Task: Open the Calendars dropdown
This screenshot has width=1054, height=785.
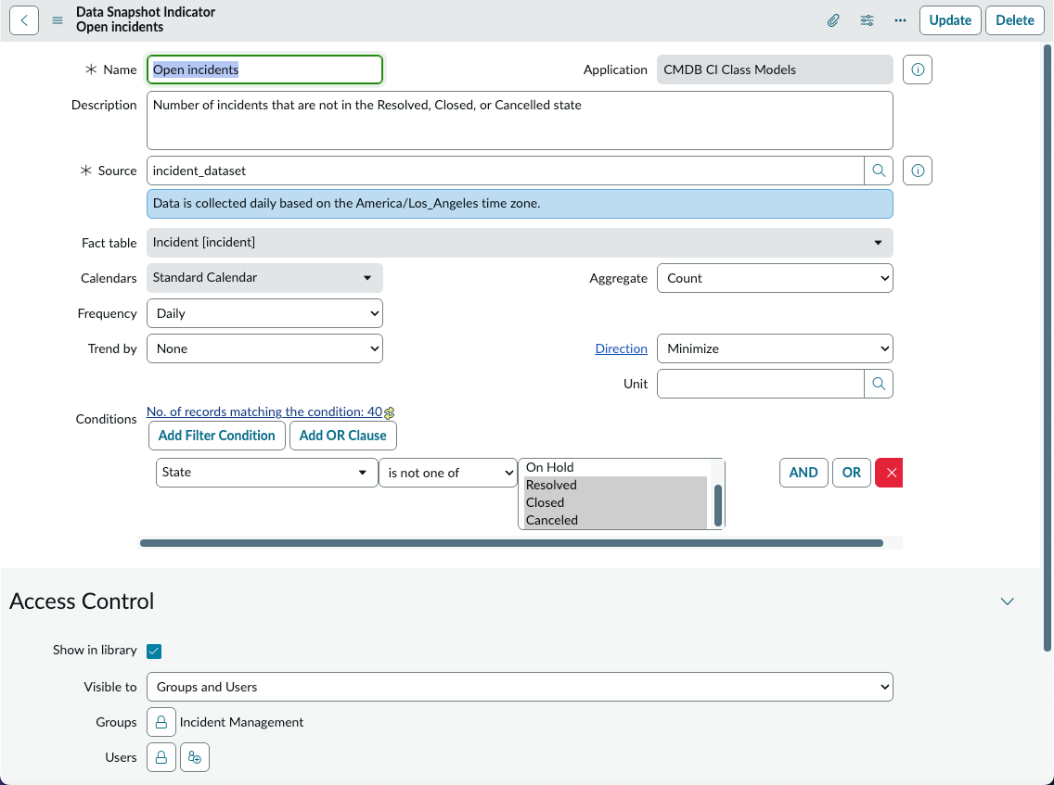Action: pos(264,278)
